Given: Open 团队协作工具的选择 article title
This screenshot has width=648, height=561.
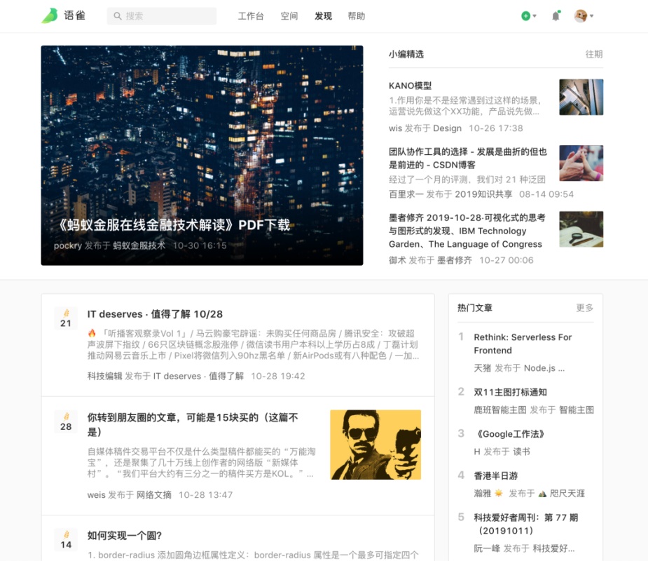Looking at the screenshot, I should [468, 158].
